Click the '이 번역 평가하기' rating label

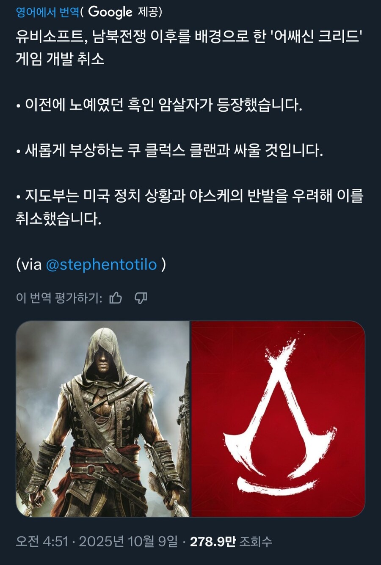click(x=59, y=298)
